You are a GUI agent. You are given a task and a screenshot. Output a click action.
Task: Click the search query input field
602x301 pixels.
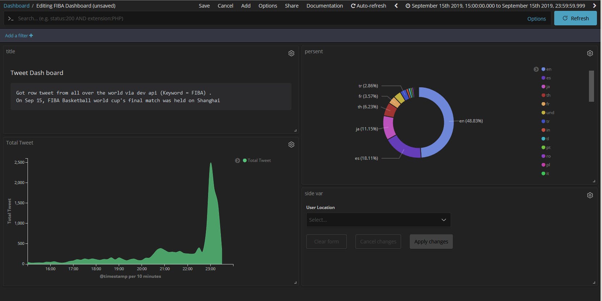[270, 18]
